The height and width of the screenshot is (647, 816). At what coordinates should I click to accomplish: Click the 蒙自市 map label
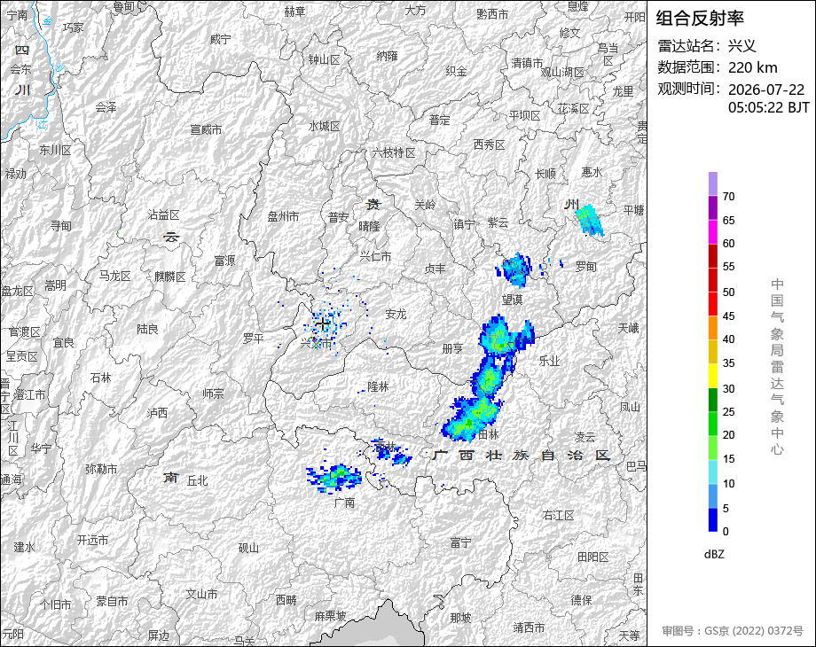click(x=112, y=601)
